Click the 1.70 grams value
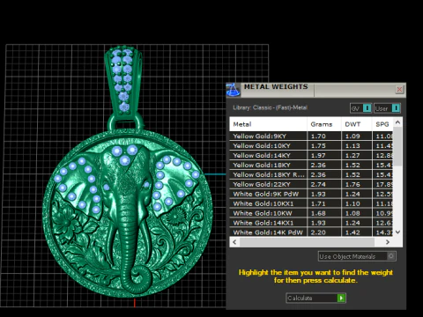Screen dimensions: 423x317 [318, 136]
